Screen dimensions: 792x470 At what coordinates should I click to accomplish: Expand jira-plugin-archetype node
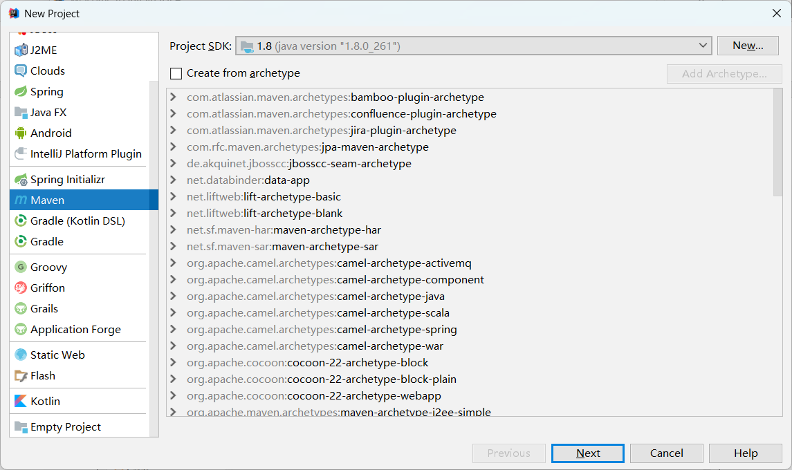point(173,130)
